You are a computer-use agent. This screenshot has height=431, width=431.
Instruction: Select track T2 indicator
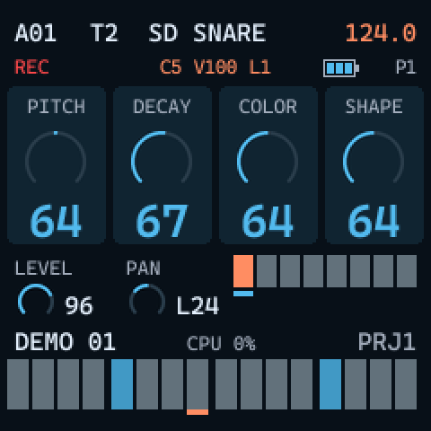[x=104, y=33]
